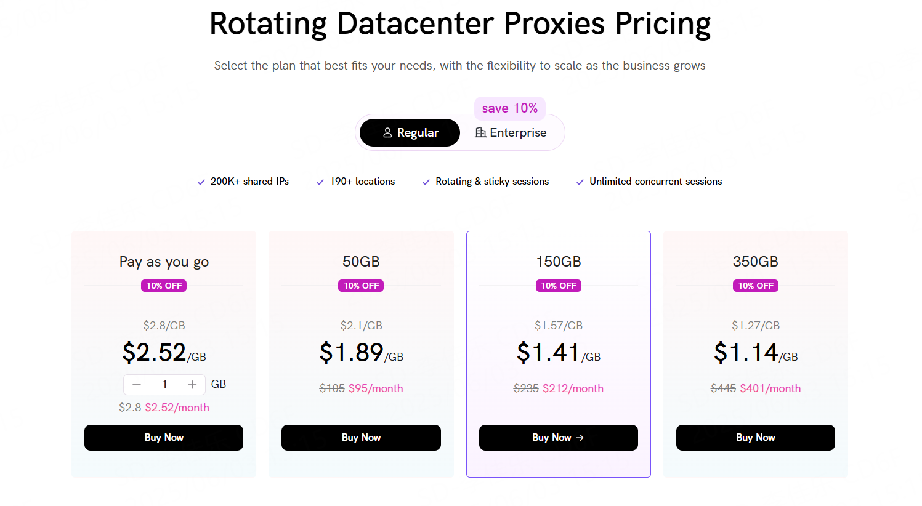Switch to the Enterprise pricing tab

pyautogui.click(x=511, y=133)
